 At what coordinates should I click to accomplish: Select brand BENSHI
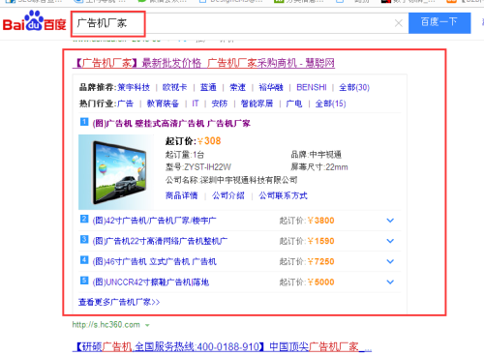tap(312, 87)
